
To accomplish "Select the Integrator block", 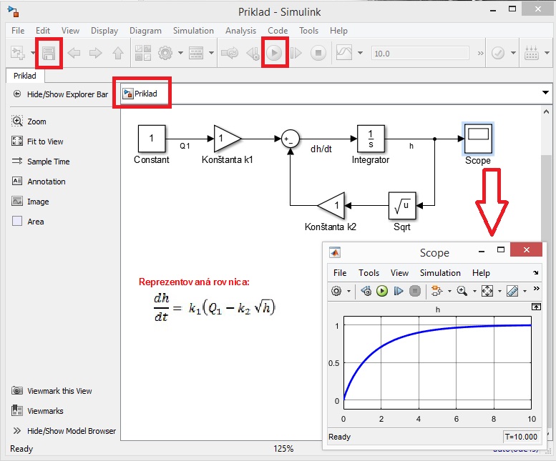I will (371, 139).
